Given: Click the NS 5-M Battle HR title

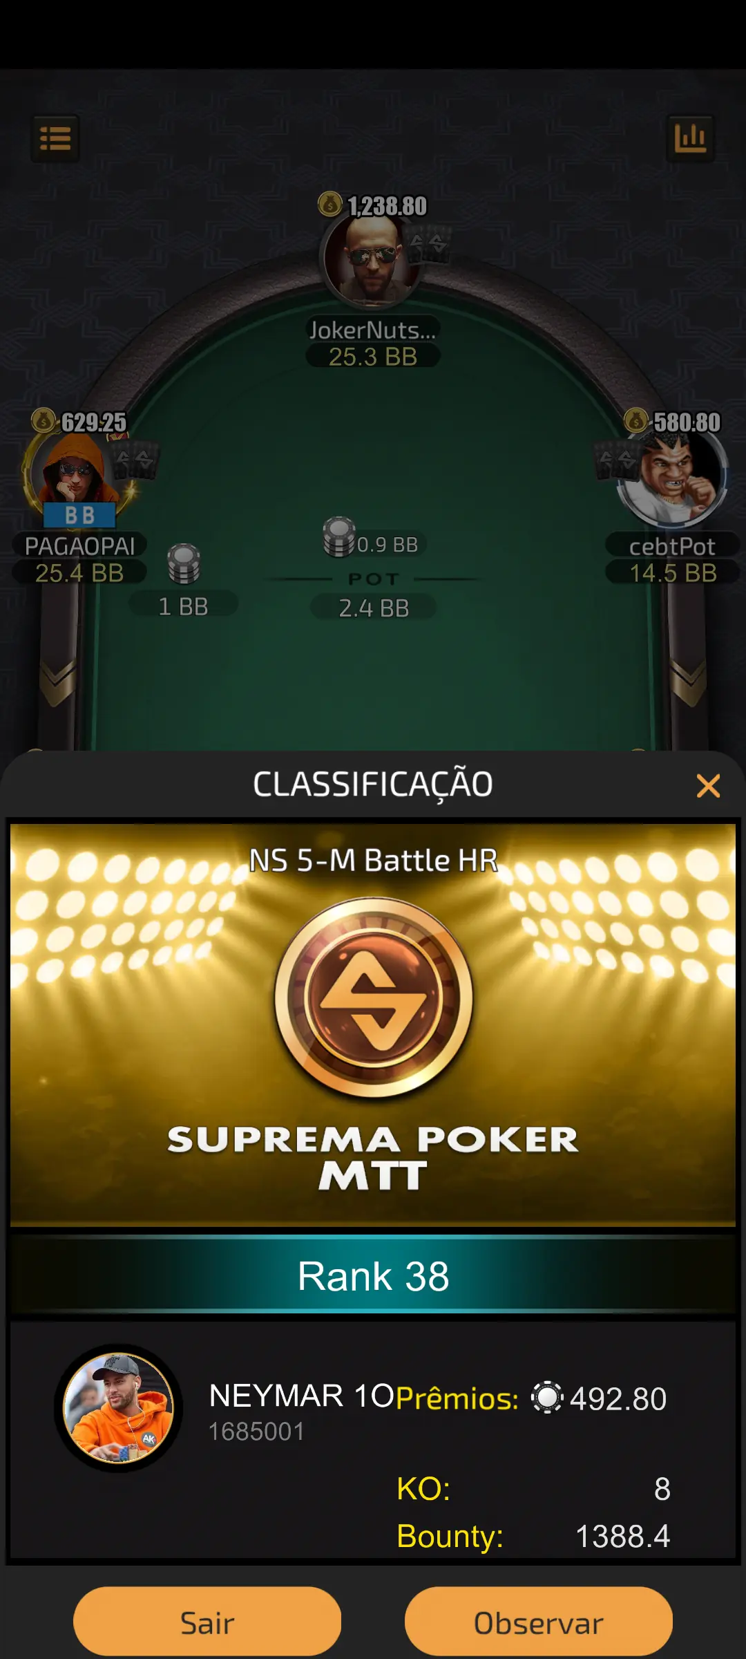Looking at the screenshot, I should [x=373, y=861].
